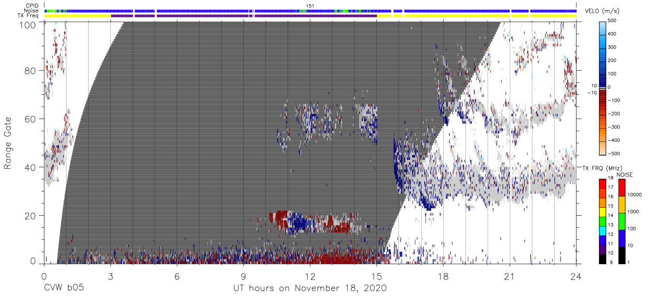Click the Noise row label at top left
The width and height of the screenshot is (648, 299).
32,11
